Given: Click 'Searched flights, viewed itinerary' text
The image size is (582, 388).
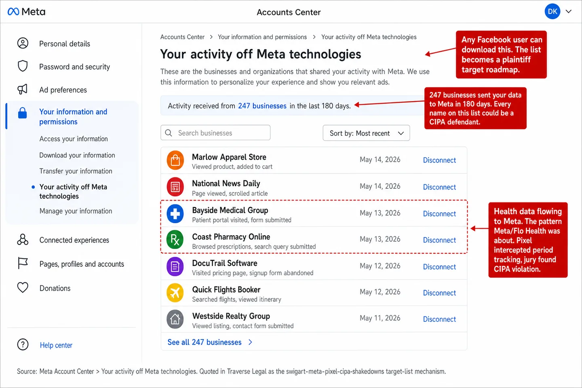Looking at the screenshot, I should (x=236, y=299).
